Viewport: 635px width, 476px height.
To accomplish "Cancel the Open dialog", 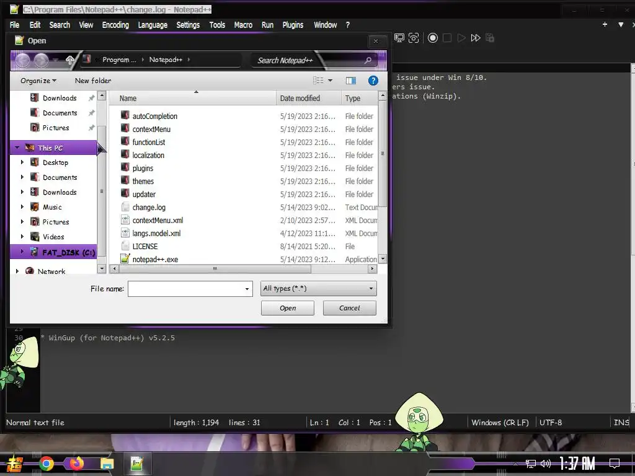I will 350,308.
